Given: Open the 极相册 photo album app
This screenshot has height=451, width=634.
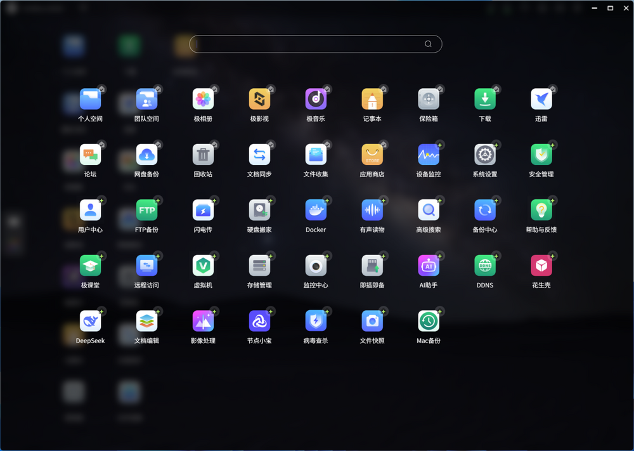Looking at the screenshot, I should pos(203,99).
